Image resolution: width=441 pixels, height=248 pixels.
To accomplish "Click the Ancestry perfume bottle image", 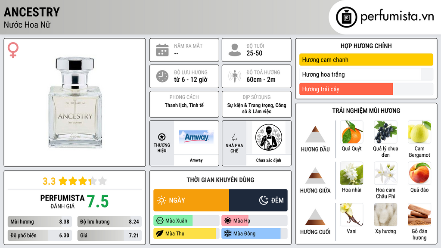I will [75, 102].
